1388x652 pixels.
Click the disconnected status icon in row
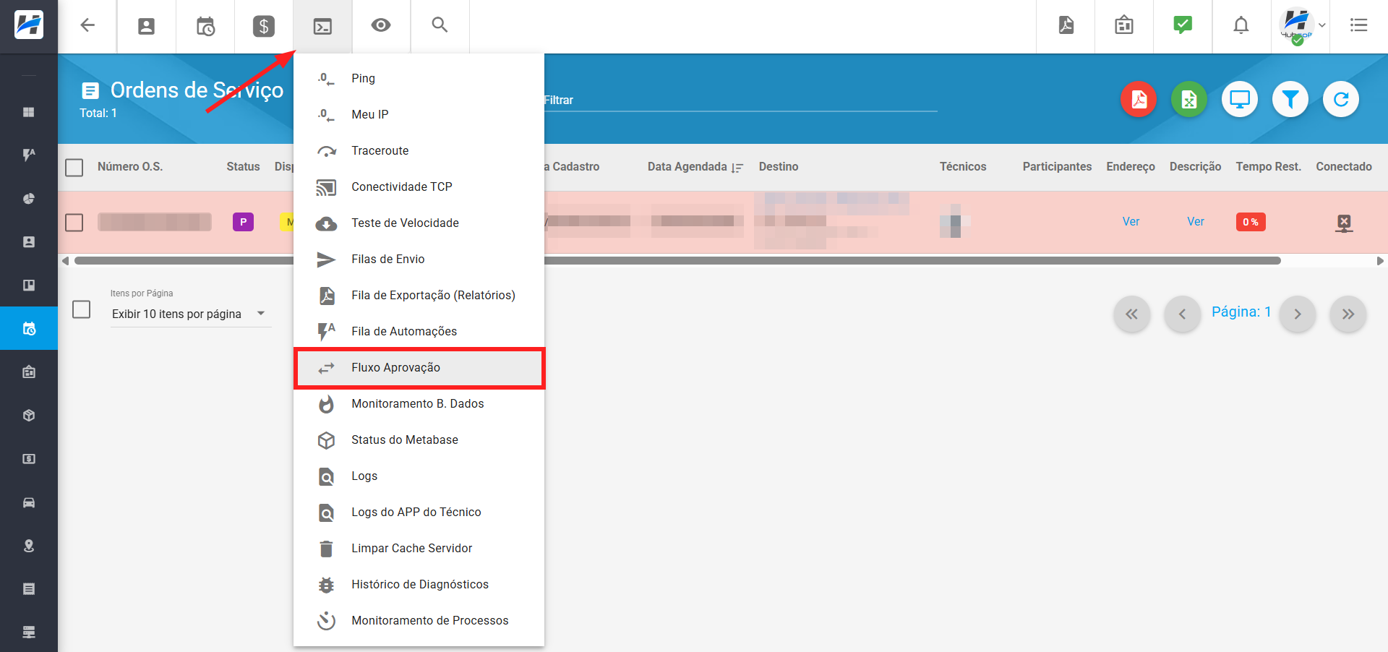[x=1344, y=223]
